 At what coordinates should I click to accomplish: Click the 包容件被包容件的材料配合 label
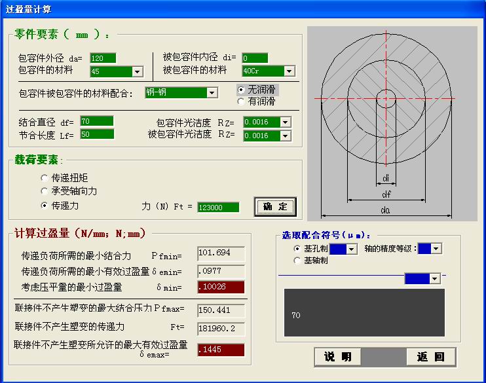click(75, 93)
